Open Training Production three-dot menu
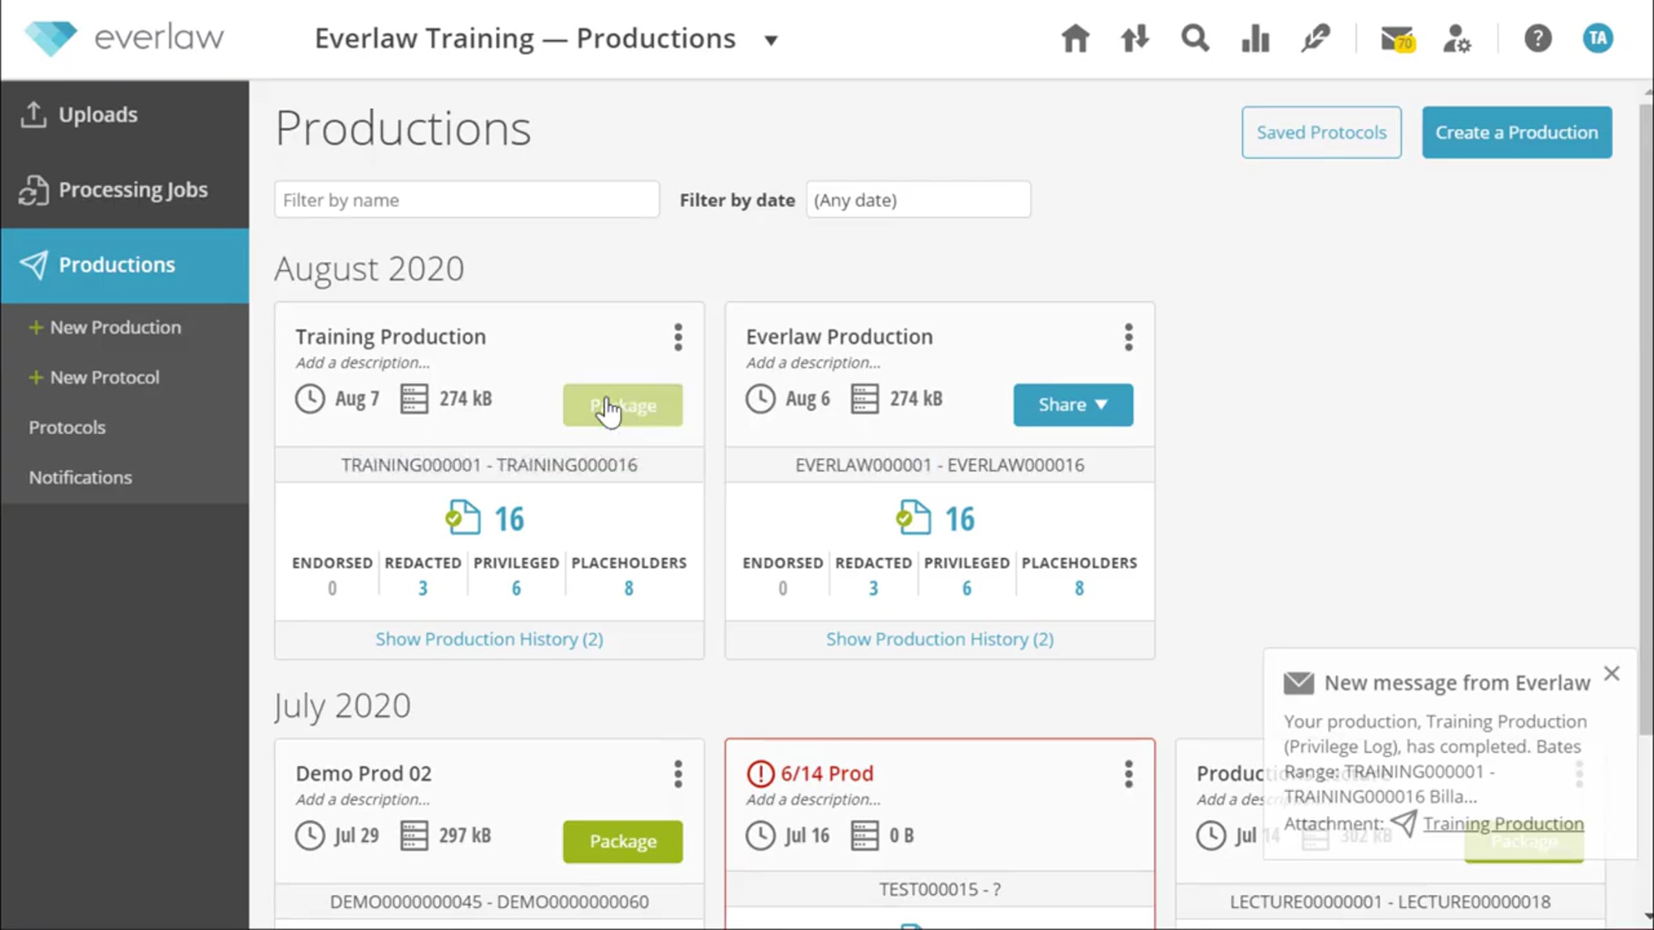This screenshot has width=1654, height=930. click(x=678, y=338)
